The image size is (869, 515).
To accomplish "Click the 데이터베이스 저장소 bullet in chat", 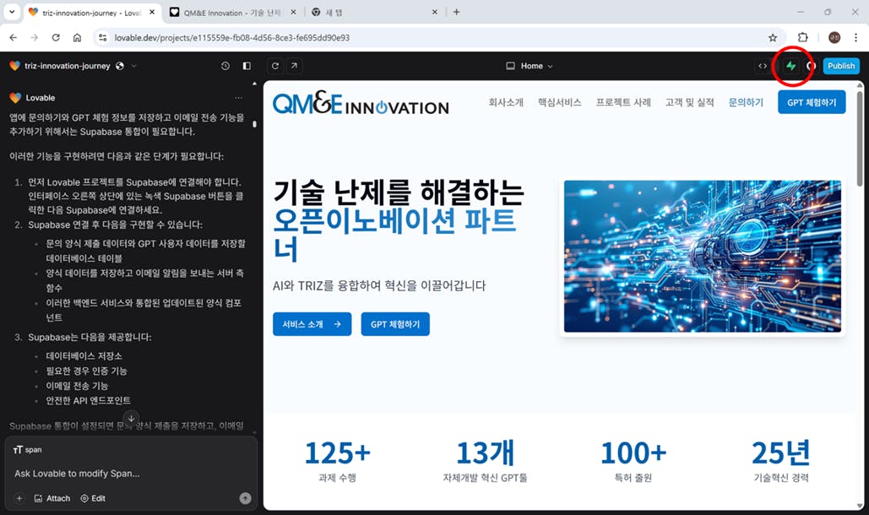I will click(x=84, y=356).
